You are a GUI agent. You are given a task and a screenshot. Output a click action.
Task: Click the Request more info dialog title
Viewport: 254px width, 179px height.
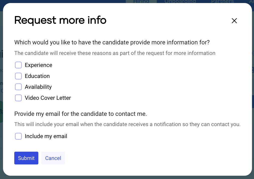pyautogui.click(x=60, y=20)
